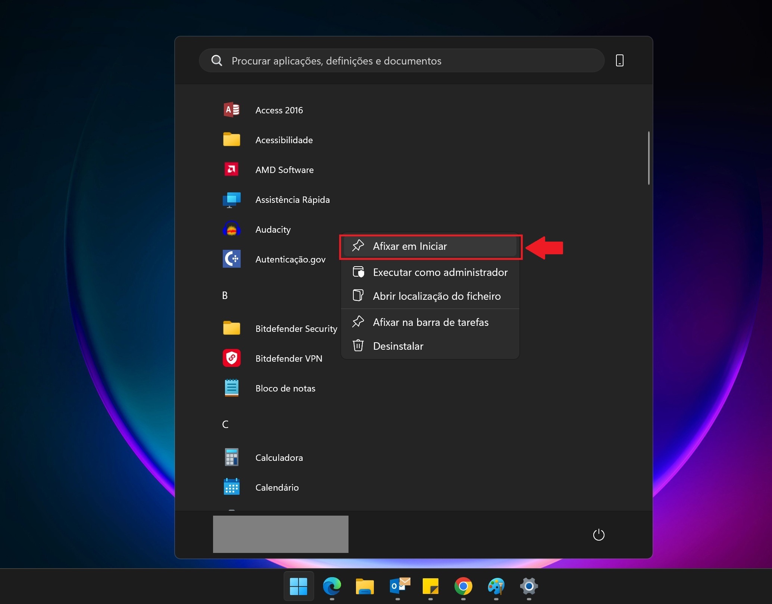Expand the Bitdefender Security folder
This screenshot has width=772, height=604.
pyautogui.click(x=296, y=328)
